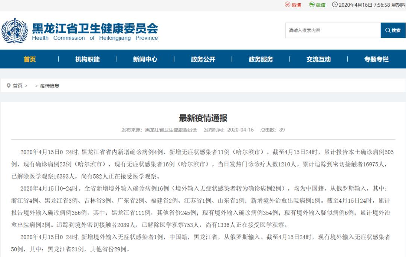Click the 黑龙江省卫生健康委员会 site title

95,29
